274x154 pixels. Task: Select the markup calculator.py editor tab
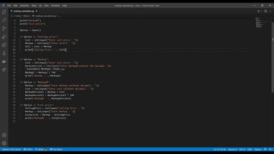pyautogui.click(x=24, y=11)
